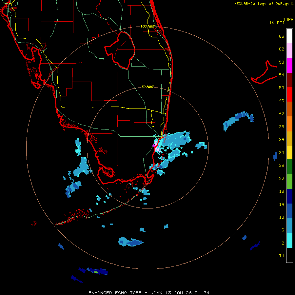Image resolution: width=295 pixels, height=295 pixels.
Task: Click the dark green legend segment
Action: (289, 167)
